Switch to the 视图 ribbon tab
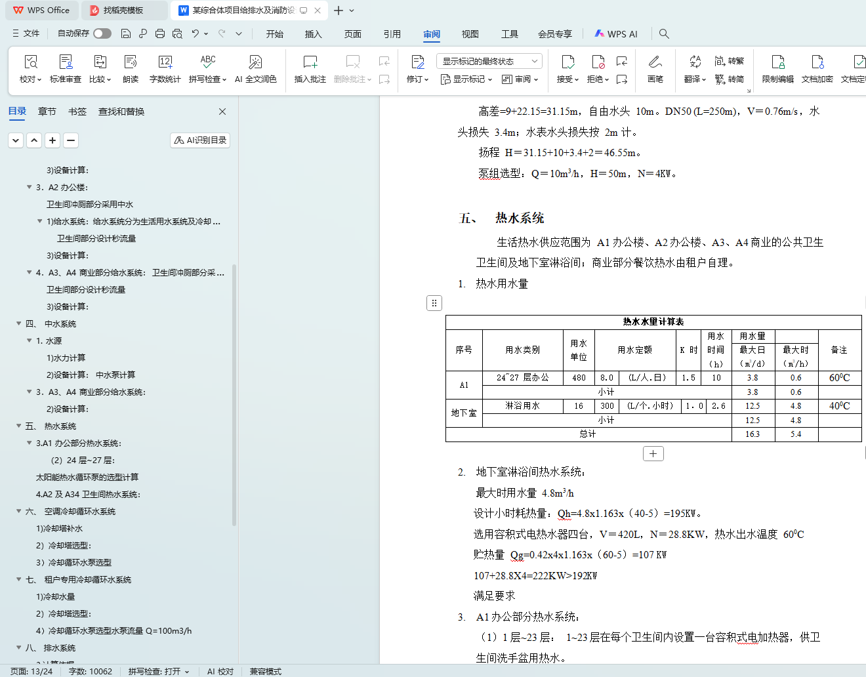The width and height of the screenshot is (866, 677). [470, 34]
